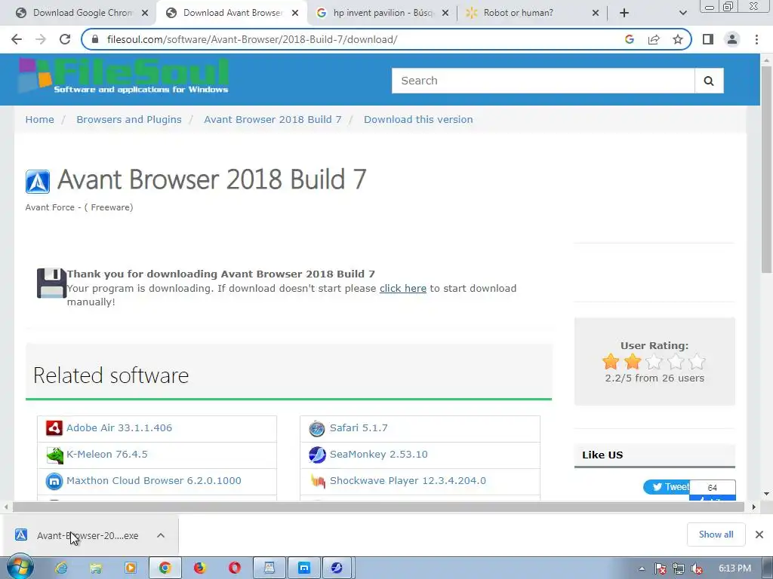Viewport: 773px width, 579px height.
Task: Click the address bar URL
Action: [252, 39]
